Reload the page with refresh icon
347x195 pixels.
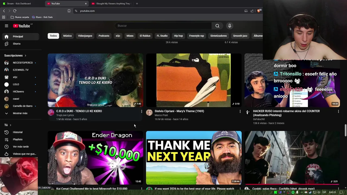[15, 11]
